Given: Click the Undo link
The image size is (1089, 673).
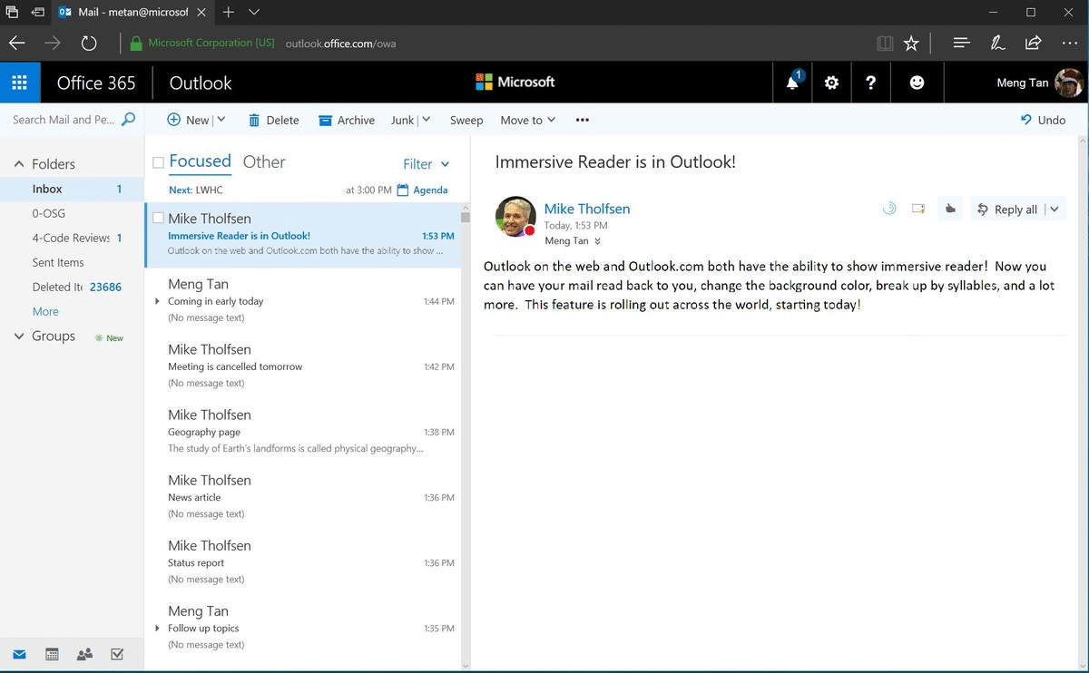Looking at the screenshot, I should (1044, 119).
